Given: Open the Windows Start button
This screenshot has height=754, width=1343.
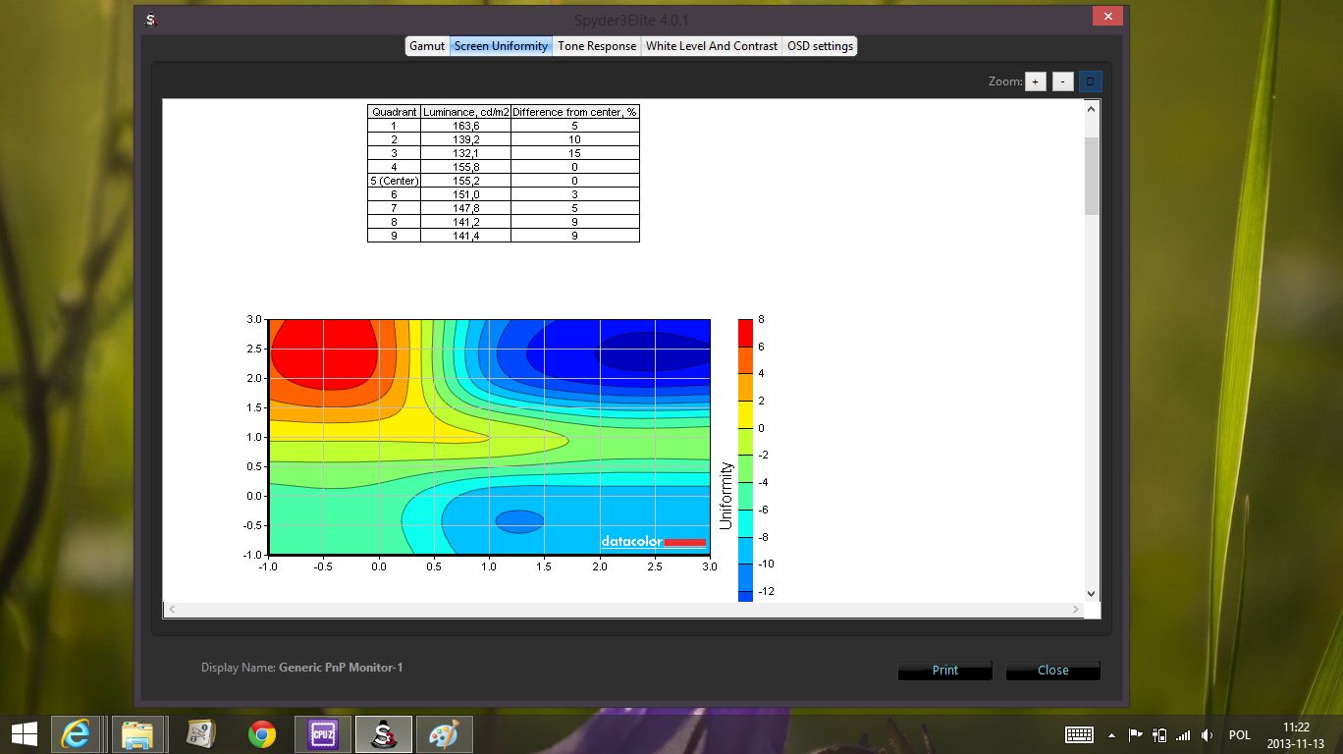Looking at the screenshot, I should tap(25, 734).
